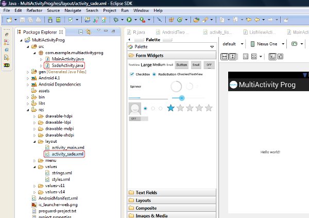Open activity_sade.xml layout file
309x218 pixels.
67,154
